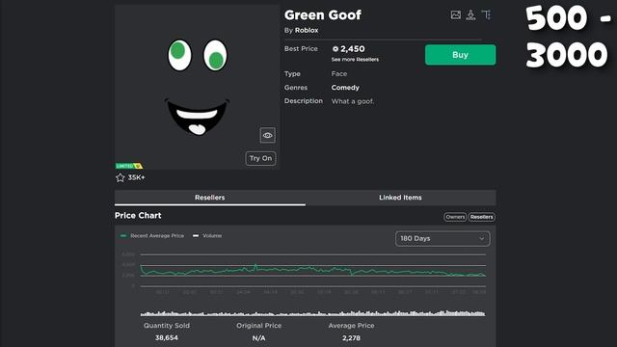Select the Resellers pill above the chart
Image resolution: width=617 pixels, height=347 pixels.
[482, 217]
